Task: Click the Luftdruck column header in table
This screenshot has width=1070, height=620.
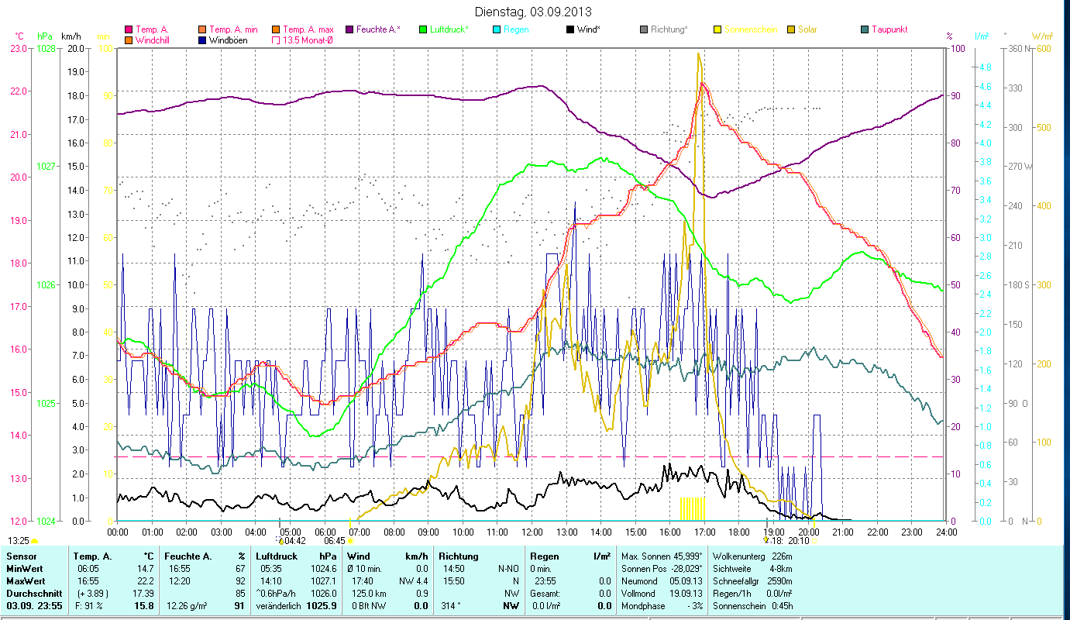Action: 274,556
